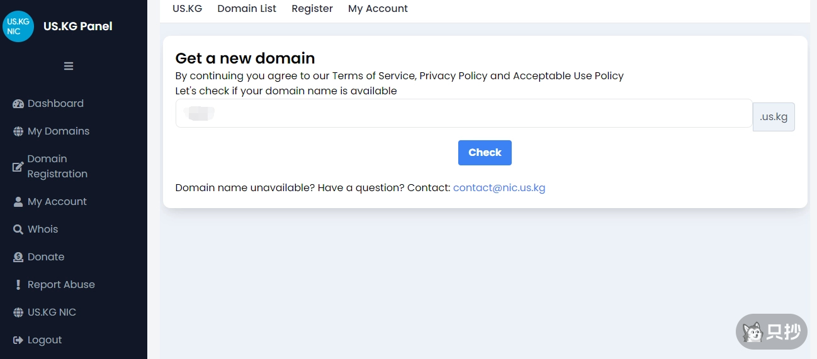Click the magnifier icon beside Whois

click(18, 229)
